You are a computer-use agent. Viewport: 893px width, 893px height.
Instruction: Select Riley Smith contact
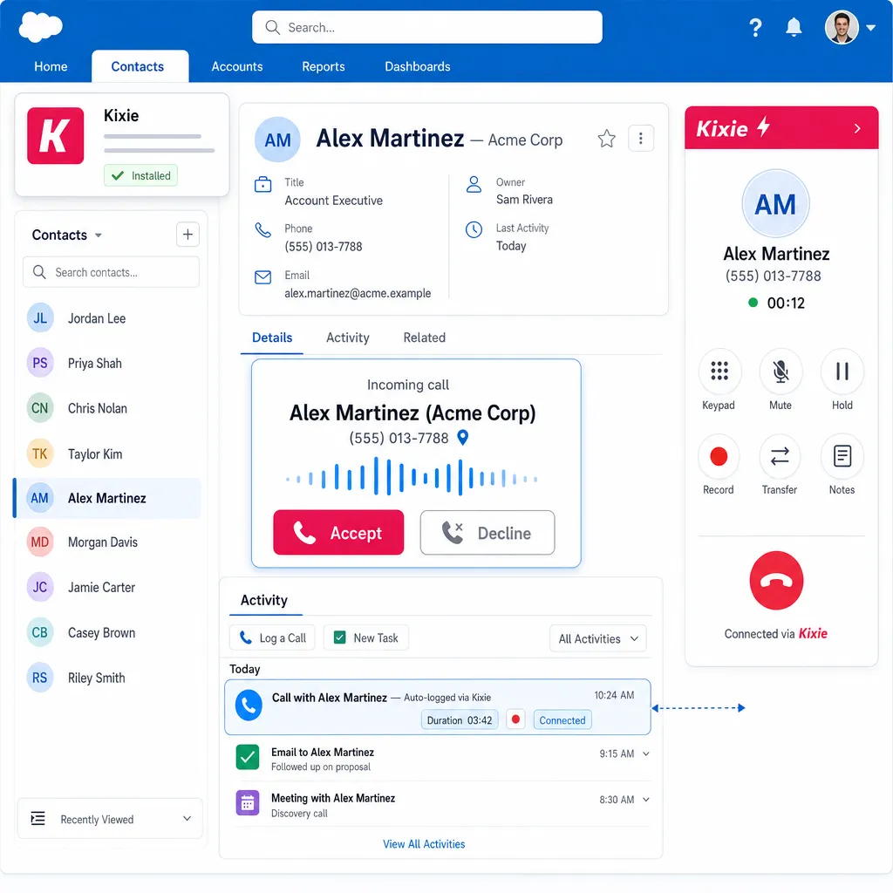pyautogui.click(x=108, y=678)
